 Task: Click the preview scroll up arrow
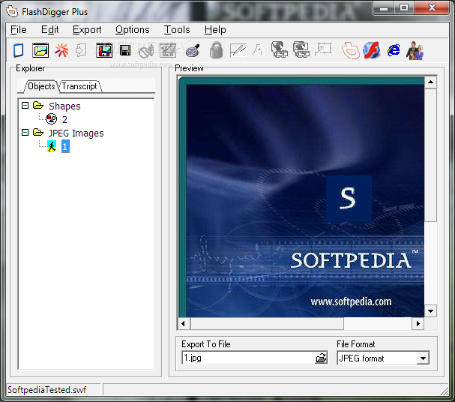click(430, 82)
